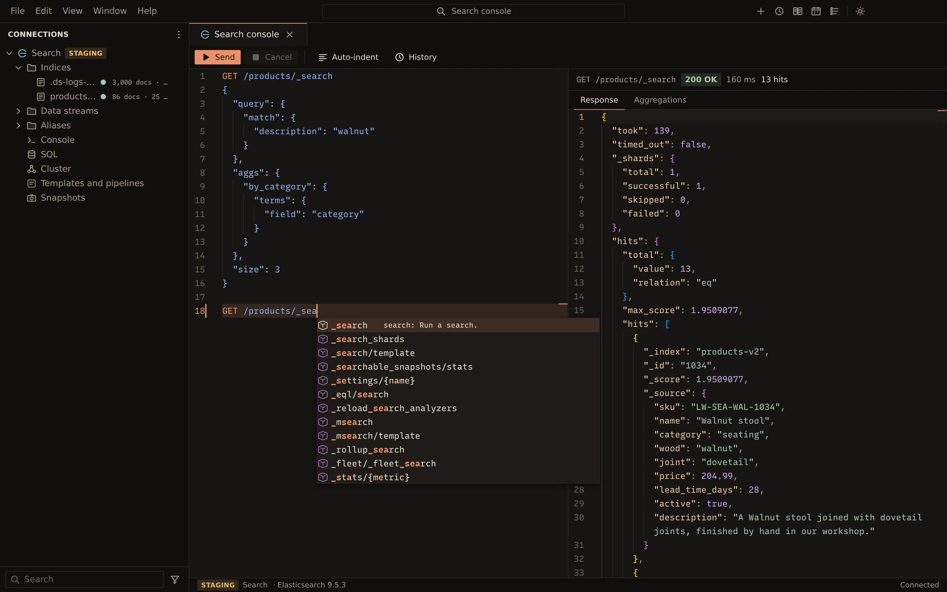This screenshot has height=592, width=947.
Task: Collapse the Indices folder
Action: tap(18, 67)
